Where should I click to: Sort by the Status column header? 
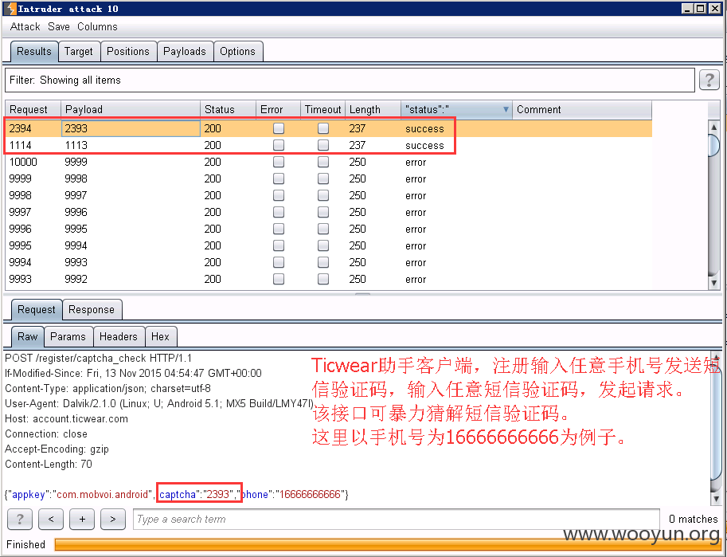pos(228,109)
